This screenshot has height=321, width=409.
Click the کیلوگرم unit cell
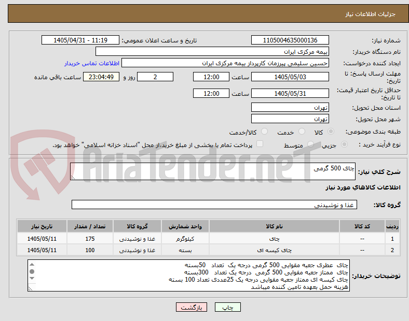(185, 239)
